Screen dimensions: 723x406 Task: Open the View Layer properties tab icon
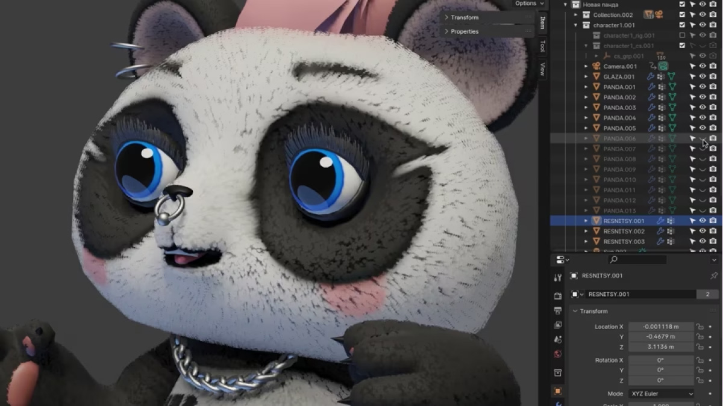[558, 325]
